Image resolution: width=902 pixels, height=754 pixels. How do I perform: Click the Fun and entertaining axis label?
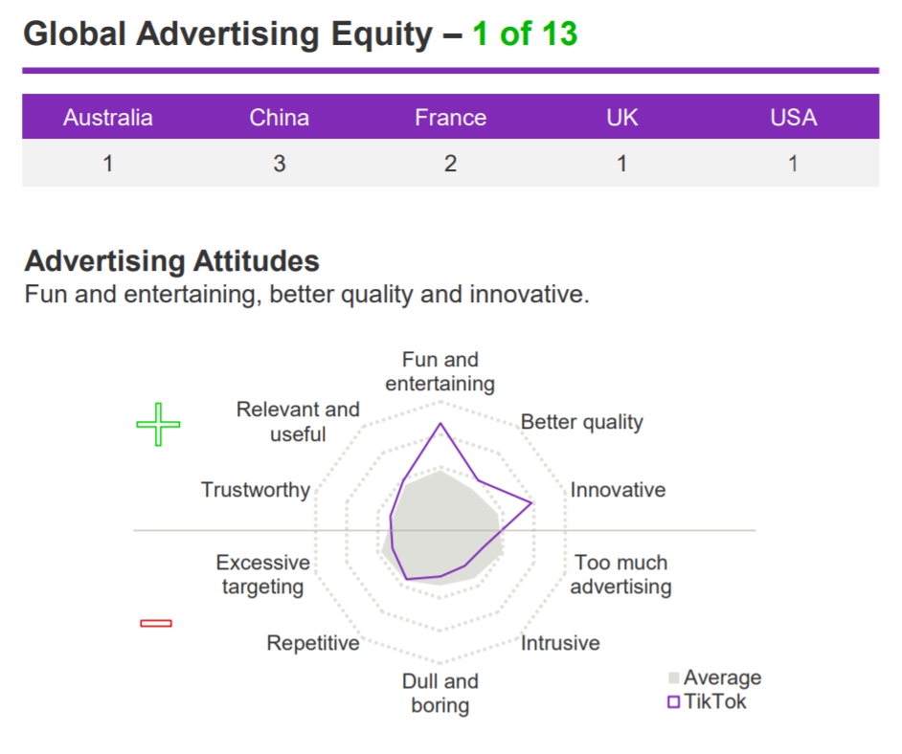click(440, 371)
